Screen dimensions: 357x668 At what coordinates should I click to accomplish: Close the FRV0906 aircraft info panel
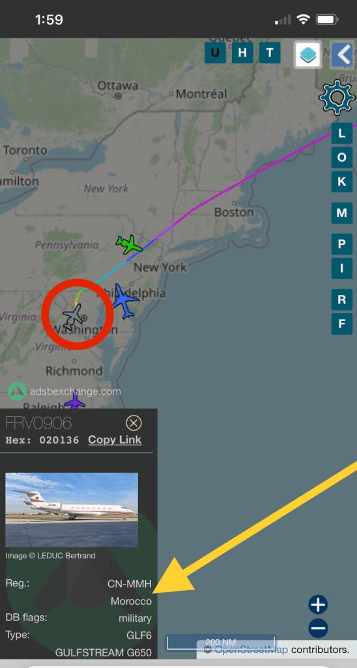134,423
